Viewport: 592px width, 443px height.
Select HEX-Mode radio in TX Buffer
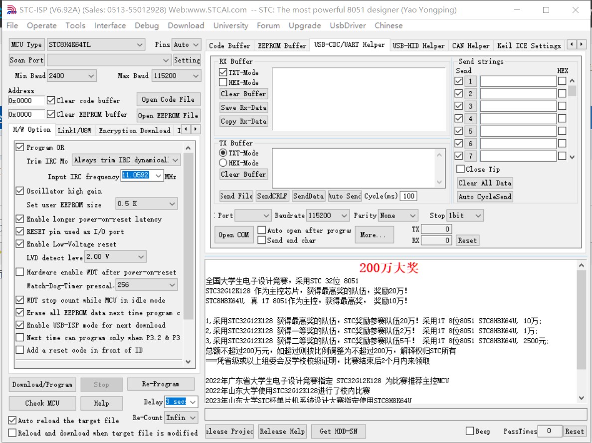pos(223,163)
